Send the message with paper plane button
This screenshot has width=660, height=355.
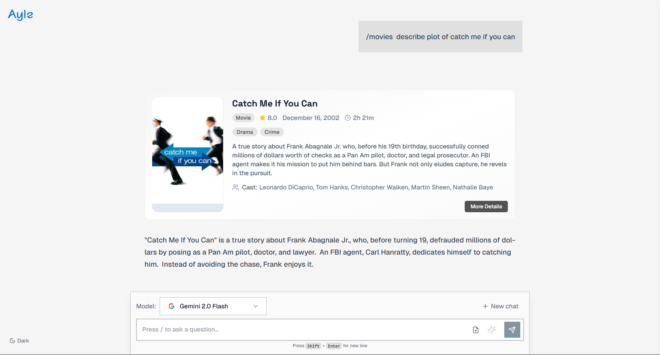512,330
